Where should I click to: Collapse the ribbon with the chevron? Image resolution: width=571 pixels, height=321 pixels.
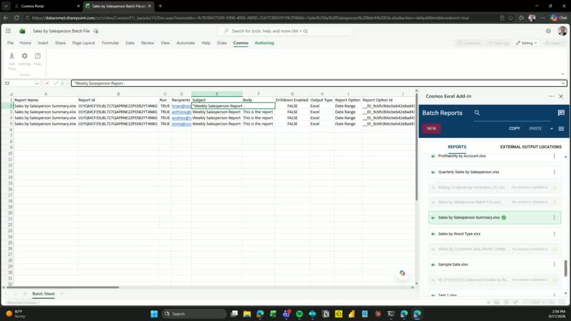[562, 74]
